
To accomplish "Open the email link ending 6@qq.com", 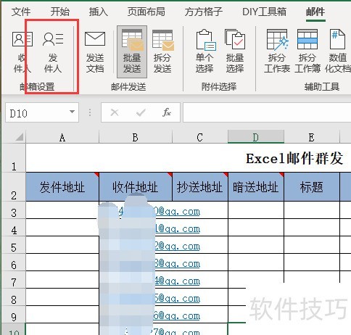I will (x=178, y=316).
